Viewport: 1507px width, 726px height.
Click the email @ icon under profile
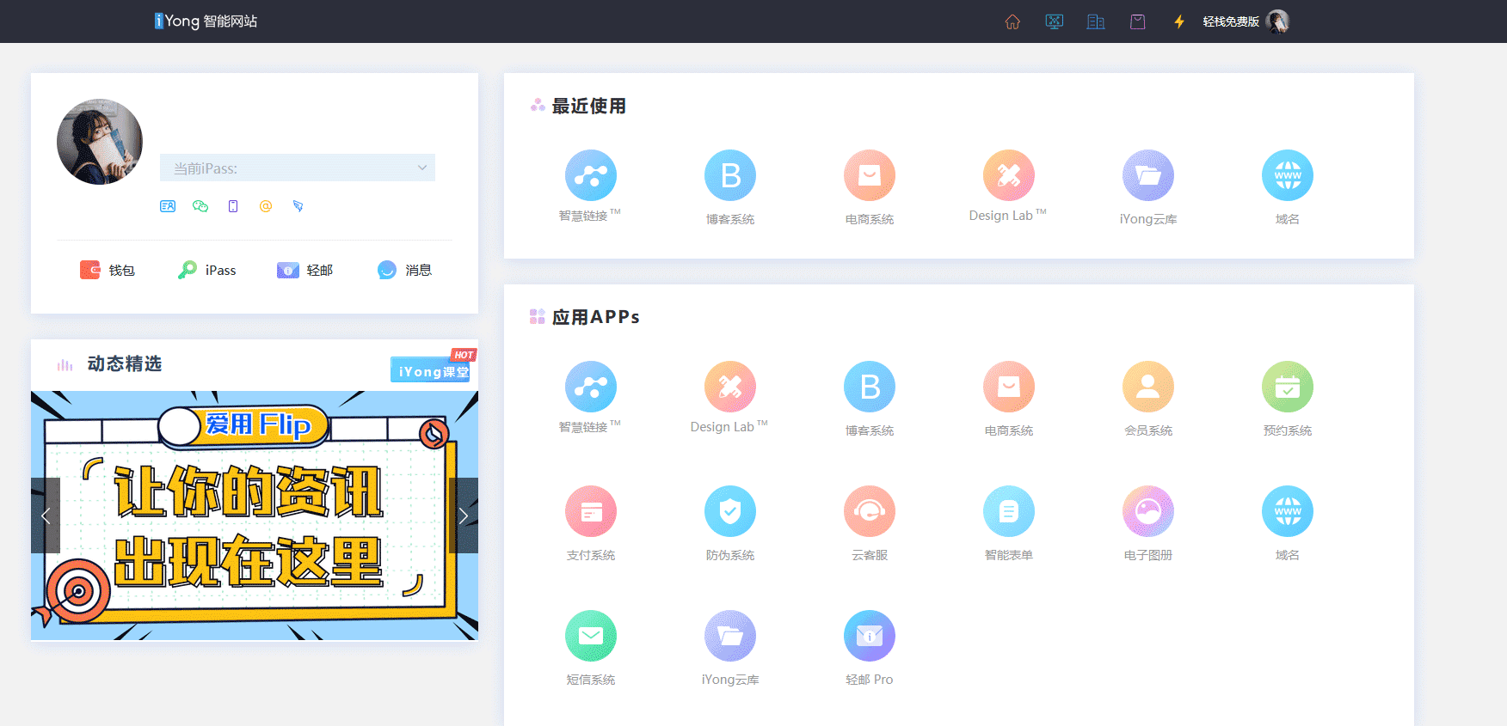266,206
